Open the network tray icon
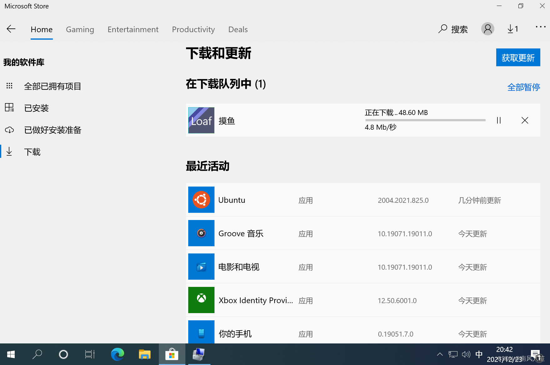This screenshot has width=550, height=365. pyautogui.click(x=453, y=354)
